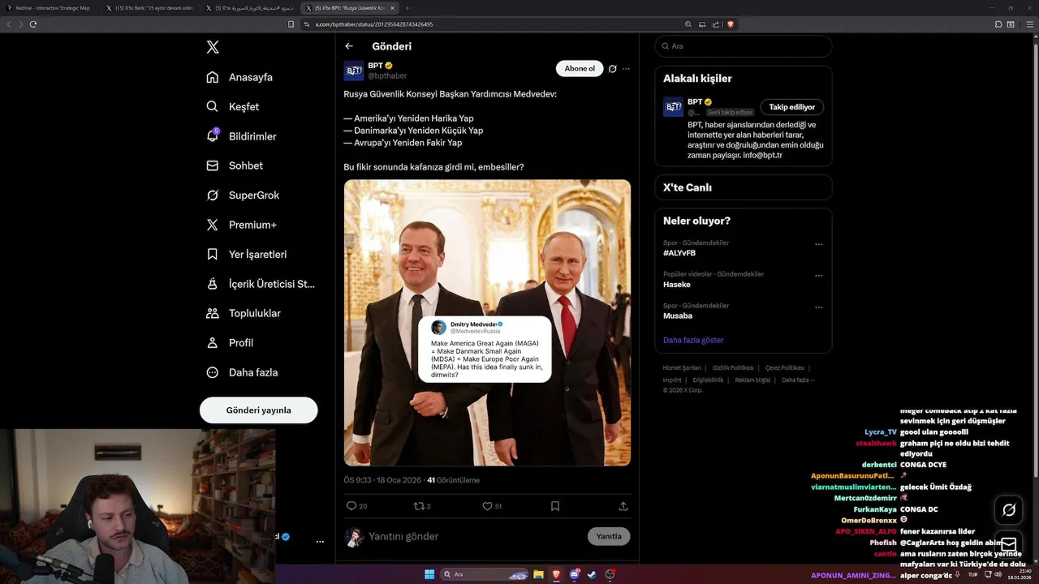Open Discord from the taskbar

tap(575, 574)
